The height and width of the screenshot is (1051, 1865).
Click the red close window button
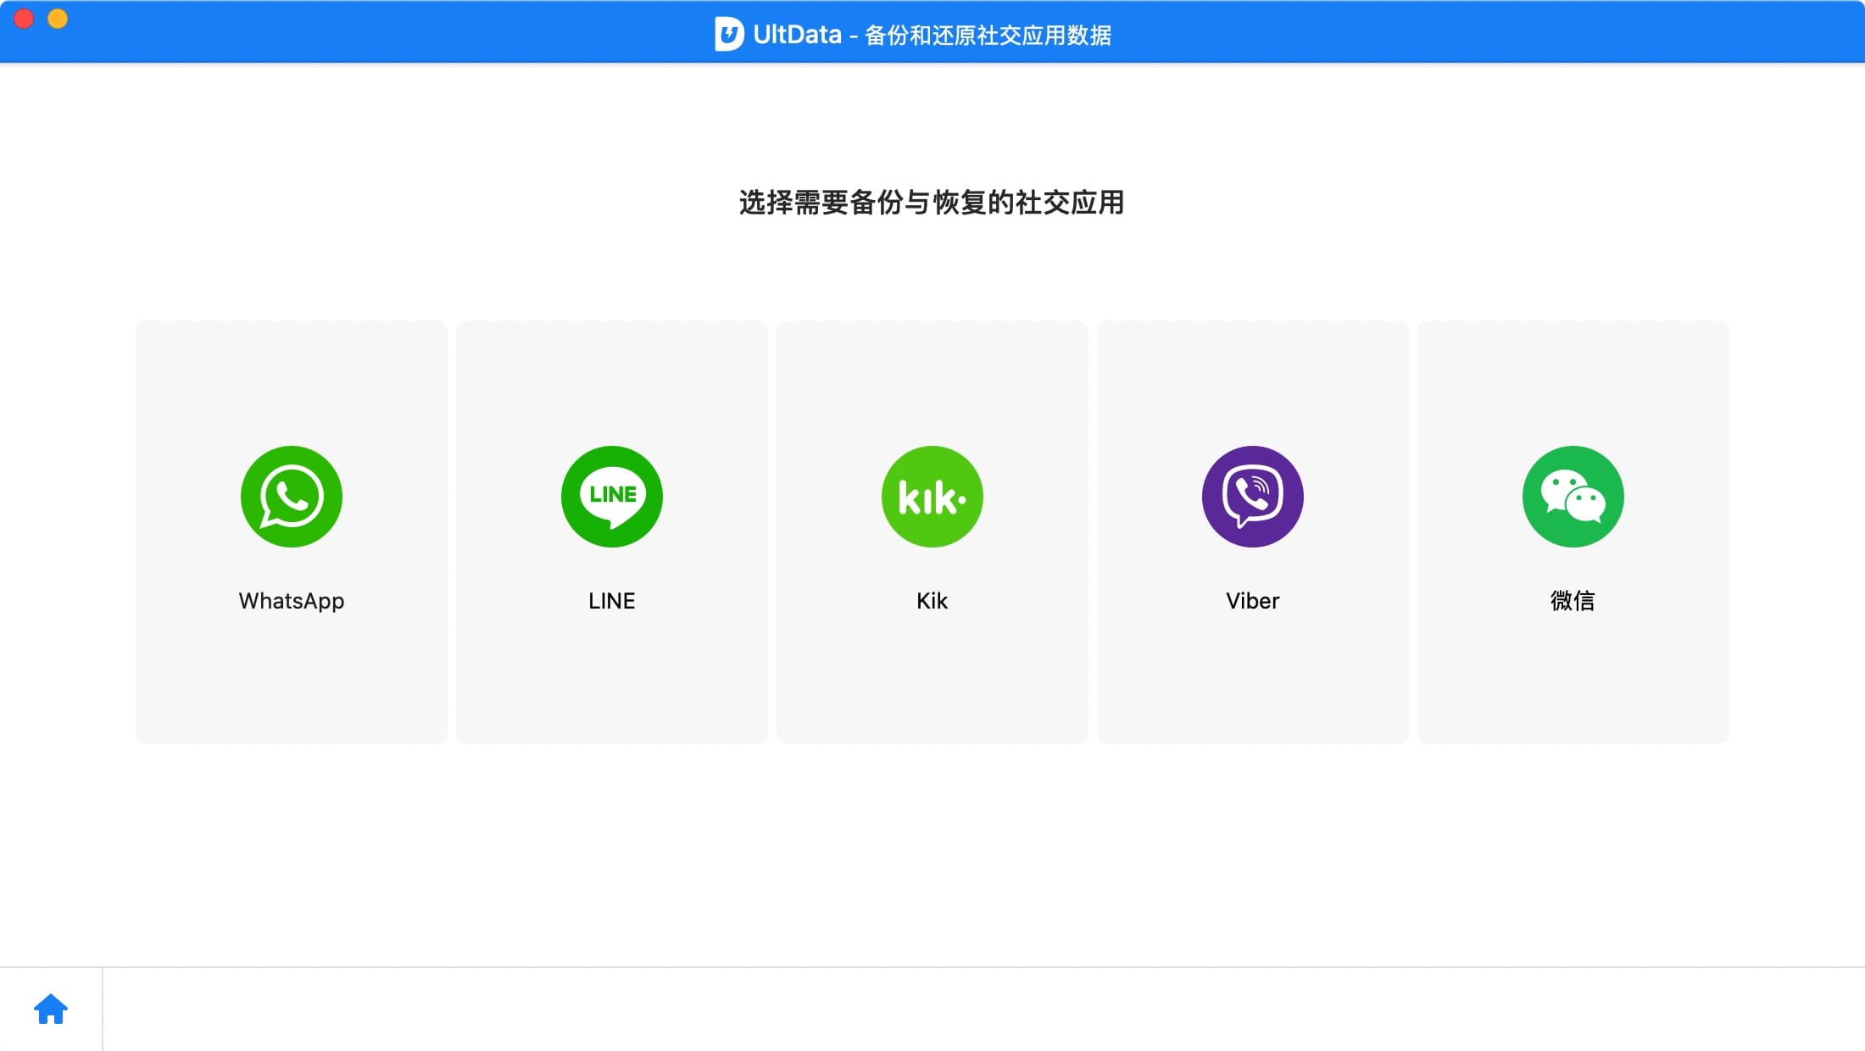point(24,19)
